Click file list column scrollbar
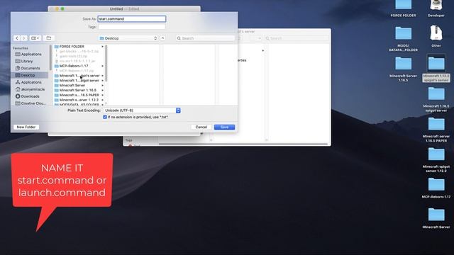This screenshot has height=255, width=454. (106, 64)
